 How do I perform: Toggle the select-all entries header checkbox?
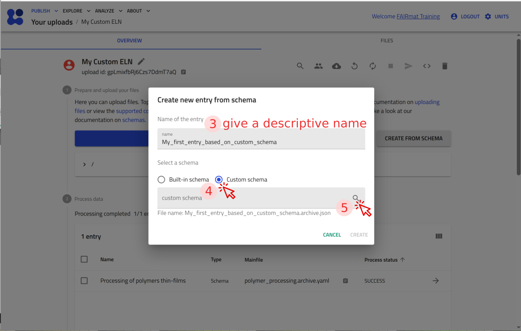[x=84, y=259]
